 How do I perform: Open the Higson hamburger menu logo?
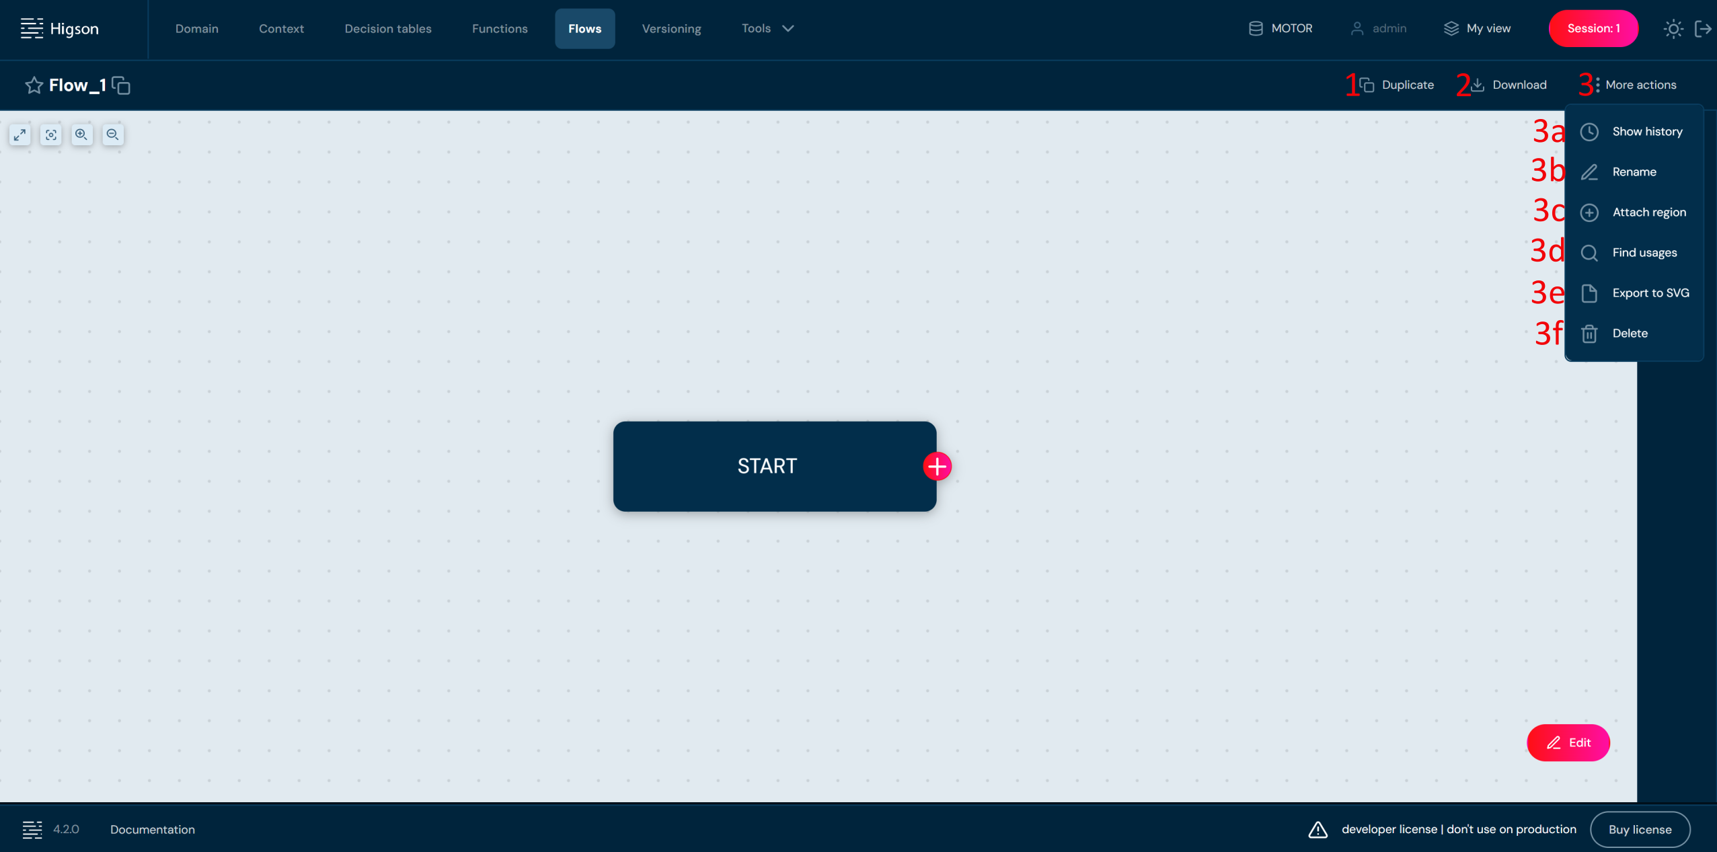click(32, 28)
